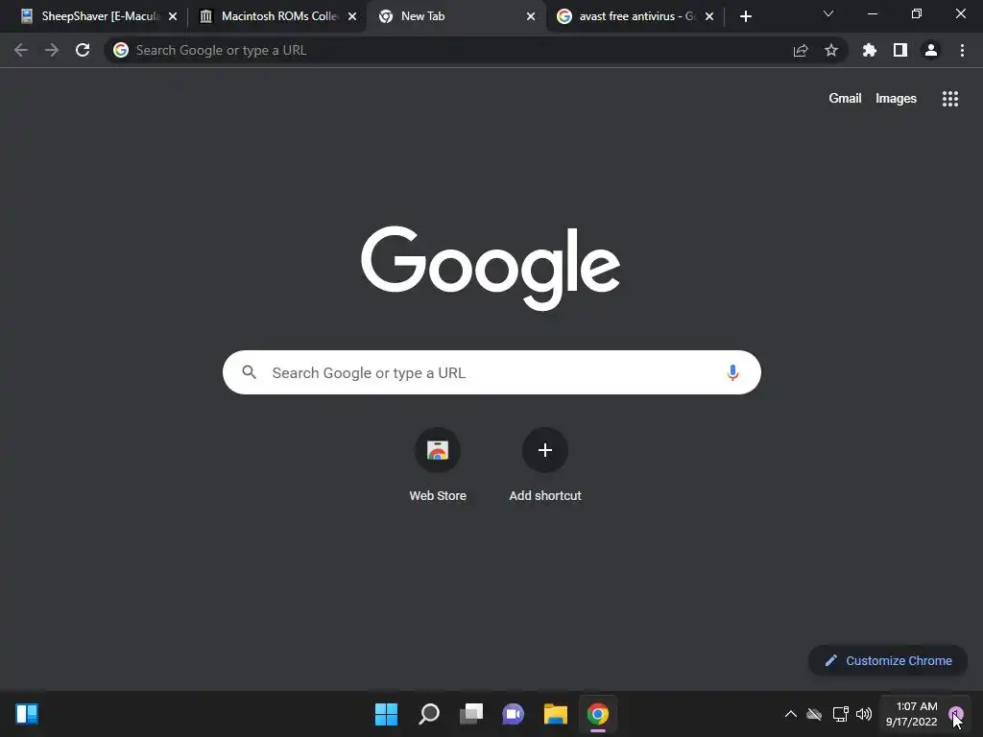Image resolution: width=983 pixels, height=737 pixels.
Task: Open the clock and date calendar
Action: point(911,714)
